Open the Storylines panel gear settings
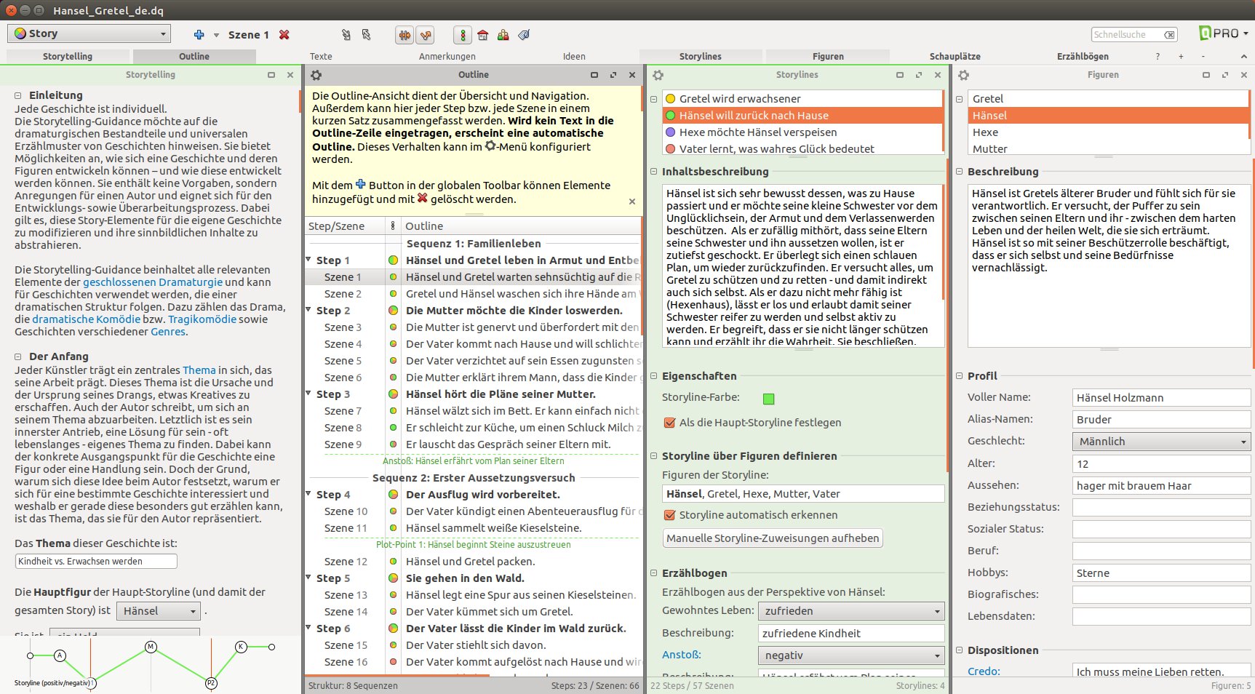 point(658,75)
